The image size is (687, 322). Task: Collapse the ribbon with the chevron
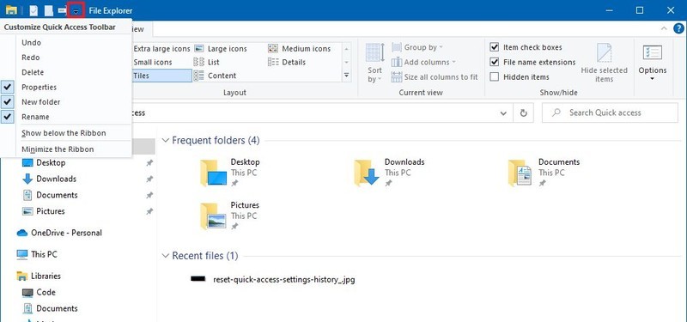[x=664, y=29]
